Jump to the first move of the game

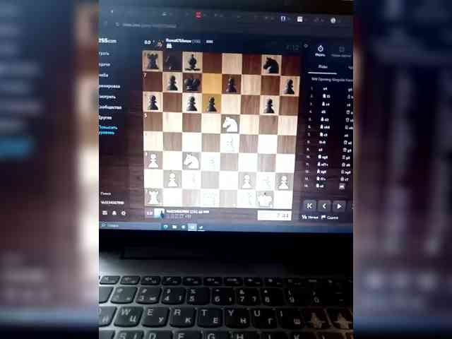click(x=309, y=206)
